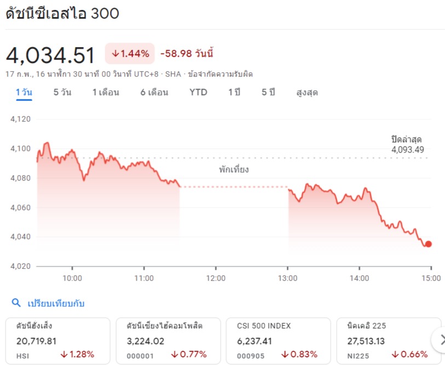Image resolution: width=445 pixels, height=365 pixels.
Task: Click NI225 card's red down arrow
Action: [x=395, y=354]
